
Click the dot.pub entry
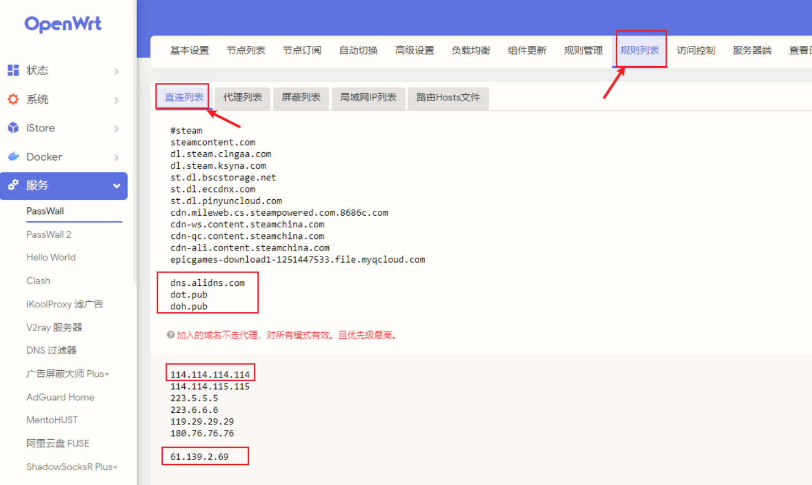[x=189, y=295]
